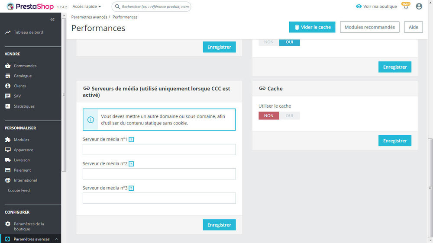This screenshot has width=433, height=243.
Task: Click Paramètres avancés breadcrumb link
Action: [x=89, y=17]
